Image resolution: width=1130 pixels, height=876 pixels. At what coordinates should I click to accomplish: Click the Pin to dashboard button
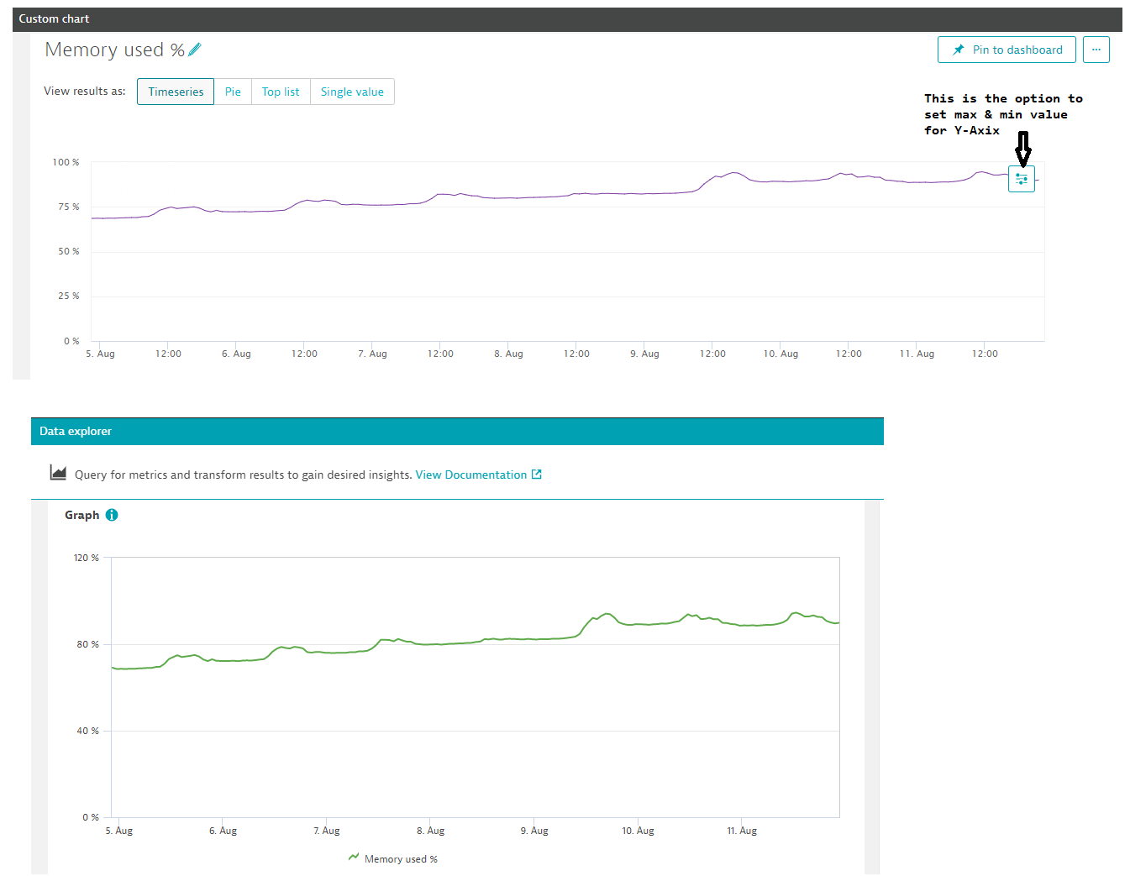point(1006,50)
